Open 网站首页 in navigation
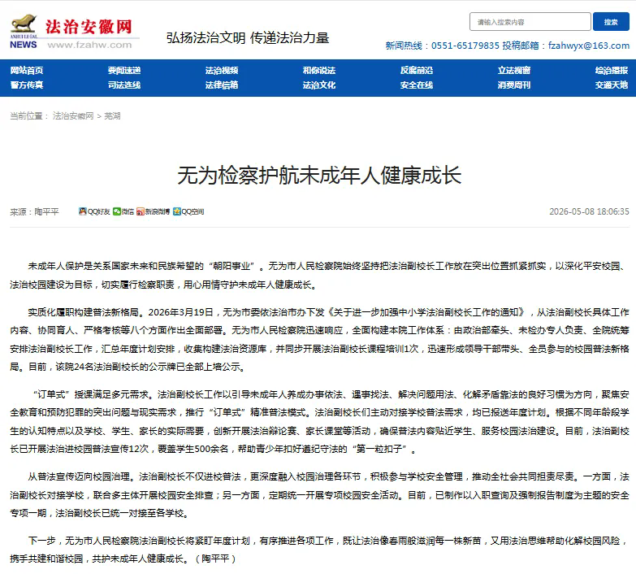The width and height of the screenshot is (636, 574). pyautogui.click(x=26, y=71)
